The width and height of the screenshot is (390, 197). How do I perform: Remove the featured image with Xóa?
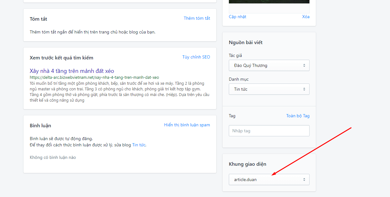pyautogui.click(x=306, y=17)
